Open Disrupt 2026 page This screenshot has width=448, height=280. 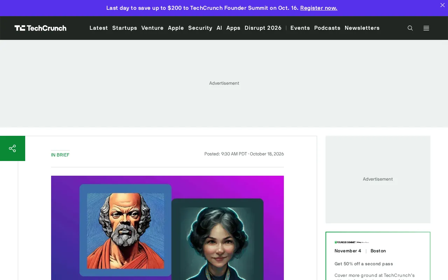(263, 28)
